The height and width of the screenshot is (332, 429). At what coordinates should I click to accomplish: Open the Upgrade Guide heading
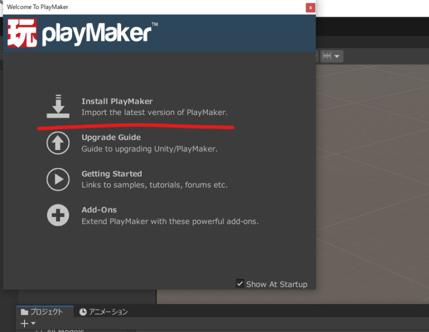(x=111, y=137)
